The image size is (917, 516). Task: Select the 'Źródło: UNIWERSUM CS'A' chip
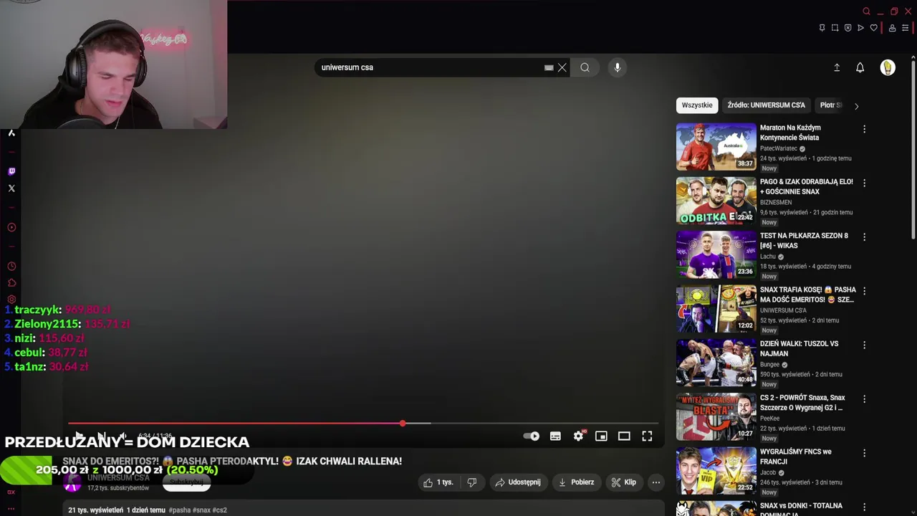[766, 105]
